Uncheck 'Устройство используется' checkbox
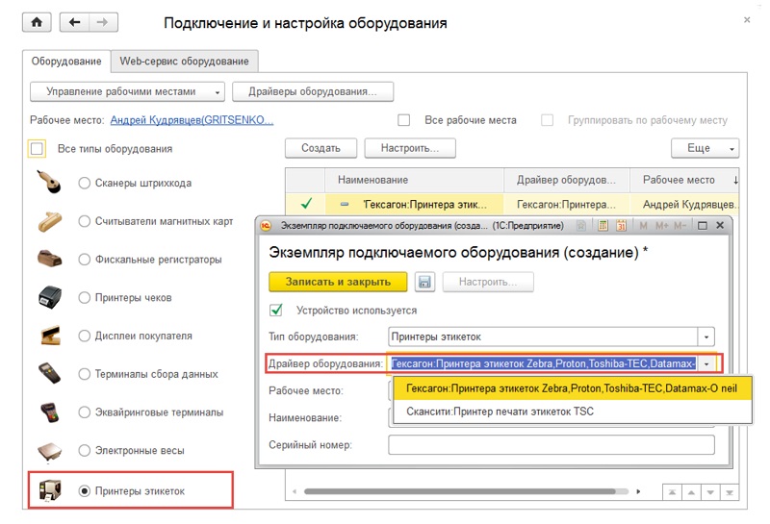770x524 pixels. 277,311
